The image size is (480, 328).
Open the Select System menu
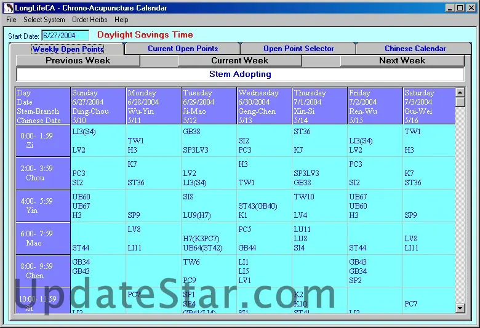pyautogui.click(x=44, y=20)
